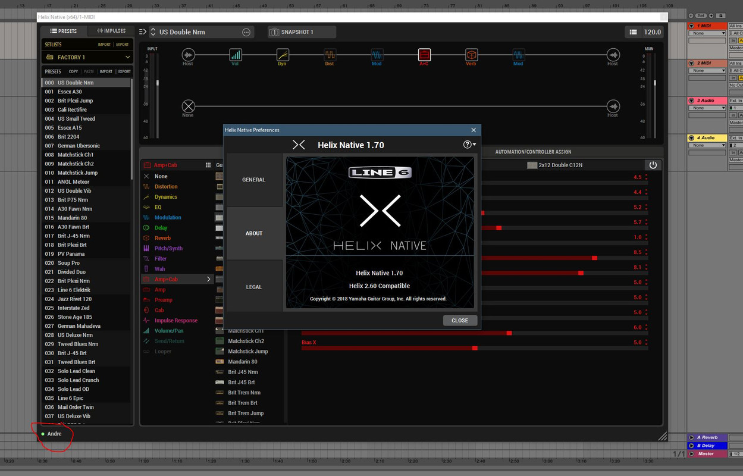Switch to the IMPULSES tab

111,31
